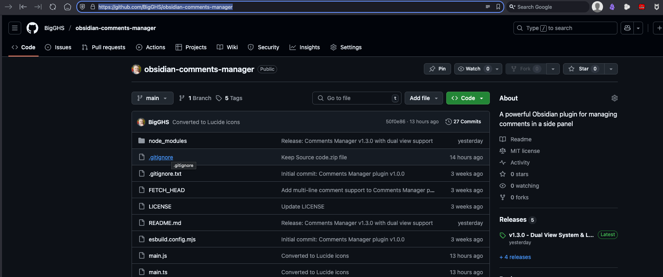Go to browser home page
Viewport: 663px width, 277px height.
coord(68,7)
